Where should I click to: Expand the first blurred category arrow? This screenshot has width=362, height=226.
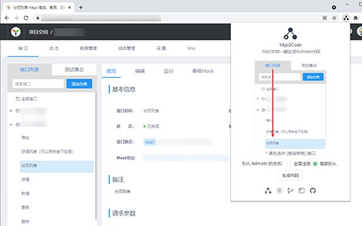pos(11,111)
